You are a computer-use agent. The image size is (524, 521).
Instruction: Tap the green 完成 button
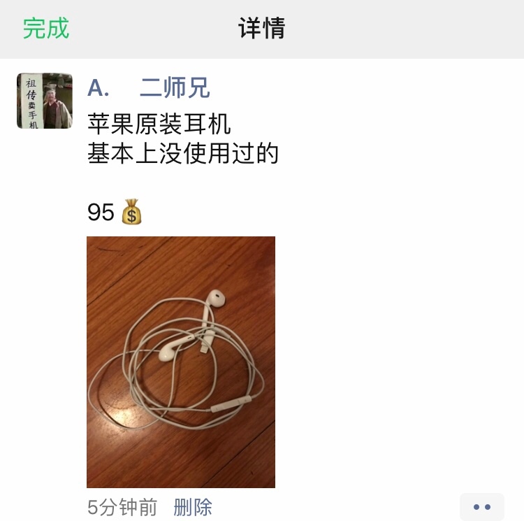(x=46, y=29)
